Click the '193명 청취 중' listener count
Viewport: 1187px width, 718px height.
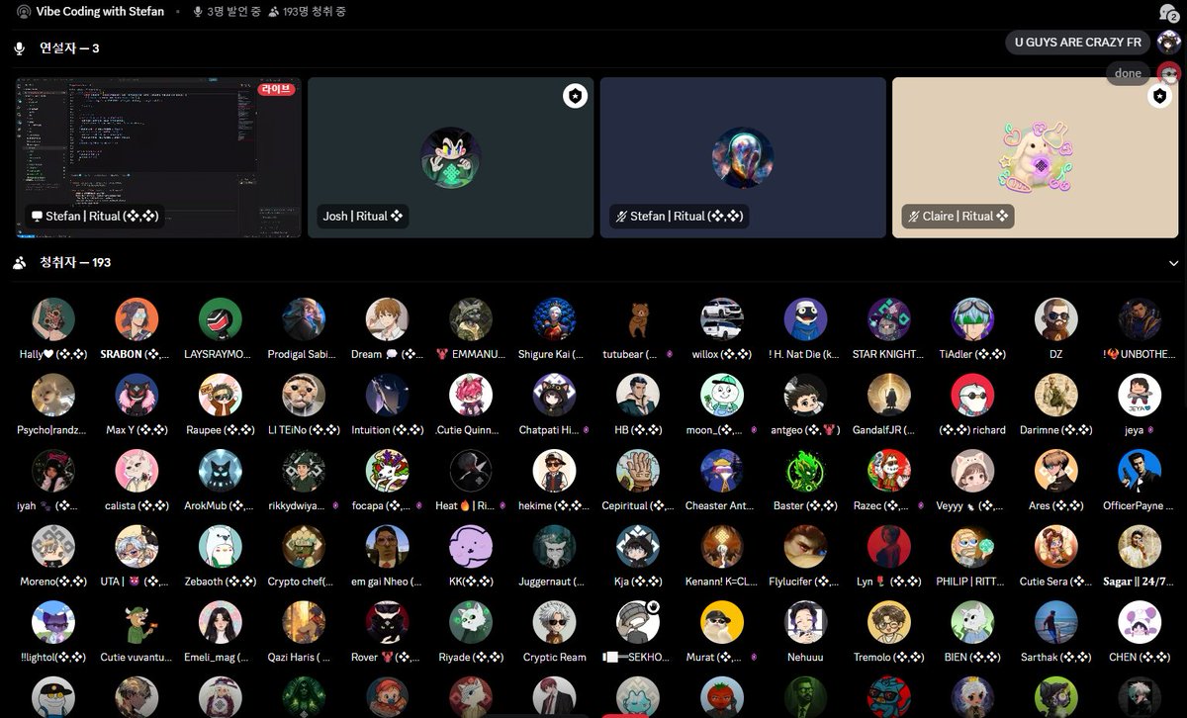pyautogui.click(x=307, y=12)
